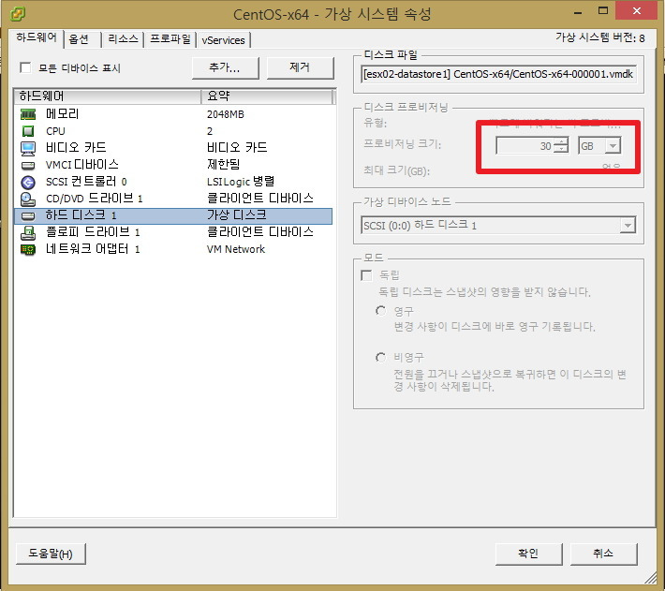Select the VMCI 디바이스 row
The height and width of the screenshot is (591, 665).
(x=173, y=165)
